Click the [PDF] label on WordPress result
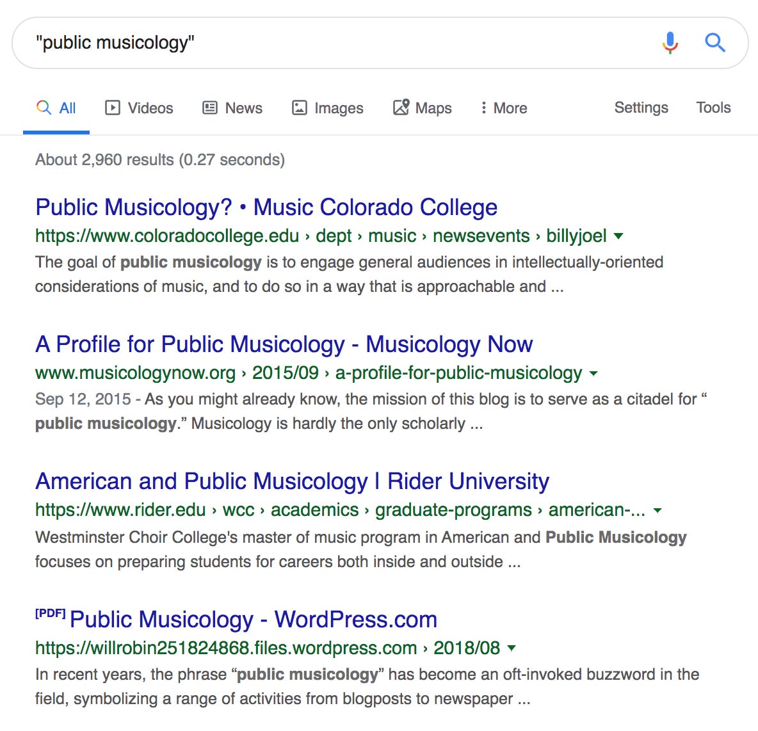This screenshot has width=758, height=731. (x=51, y=613)
